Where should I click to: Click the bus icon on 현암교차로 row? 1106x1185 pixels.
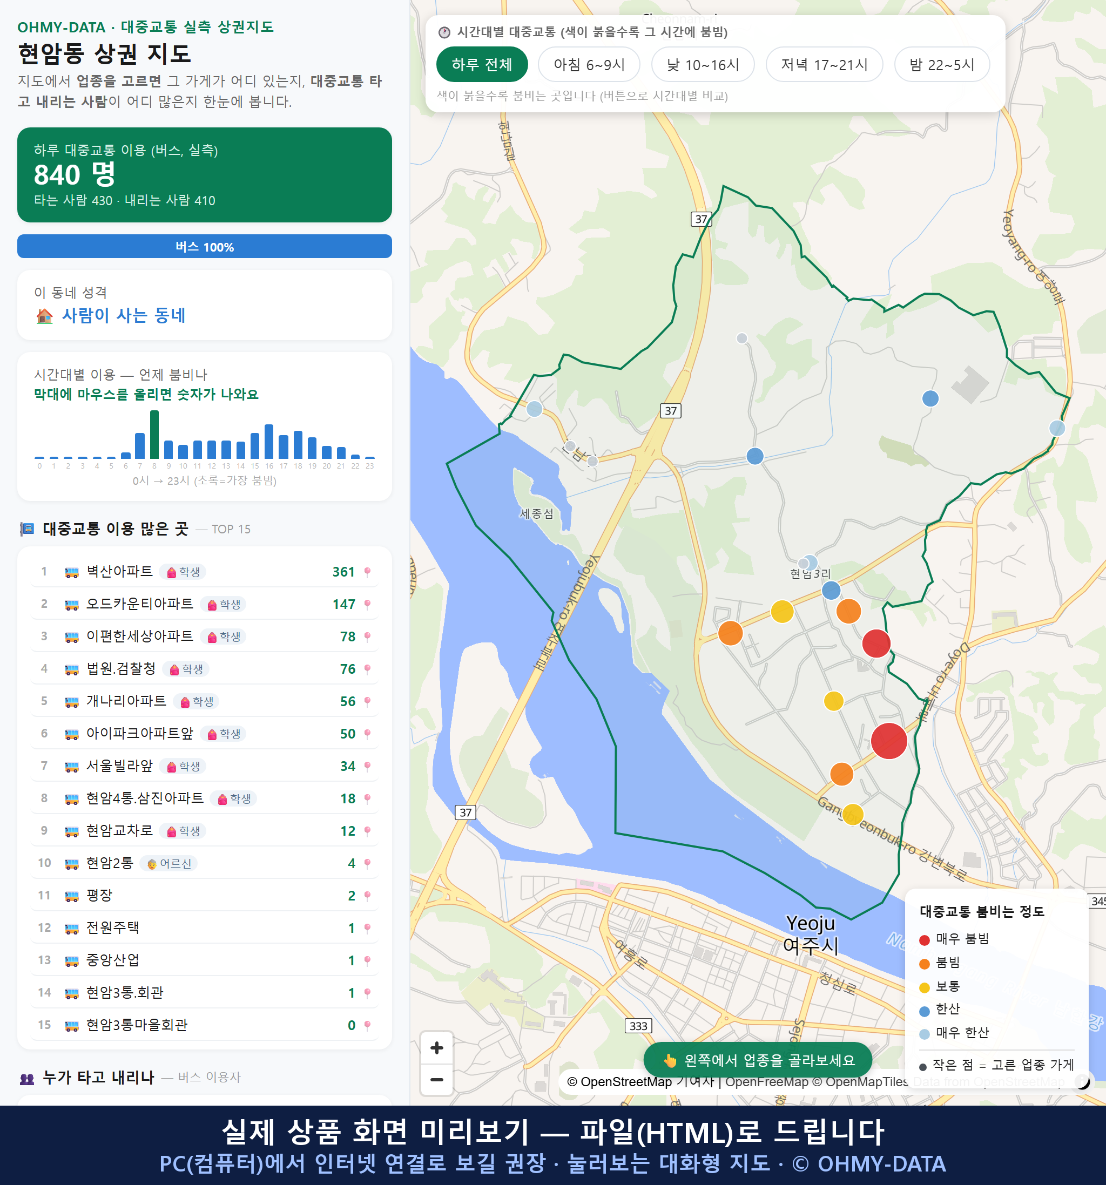[71, 831]
